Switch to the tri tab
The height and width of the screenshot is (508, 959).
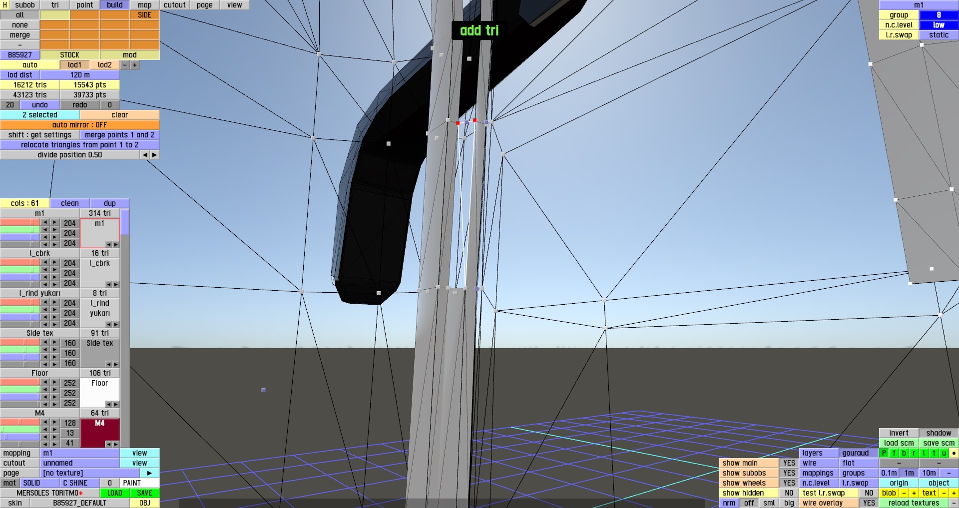coord(55,5)
